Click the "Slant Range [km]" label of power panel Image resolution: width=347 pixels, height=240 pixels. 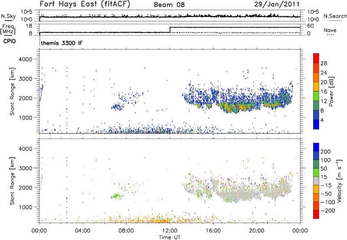point(12,91)
